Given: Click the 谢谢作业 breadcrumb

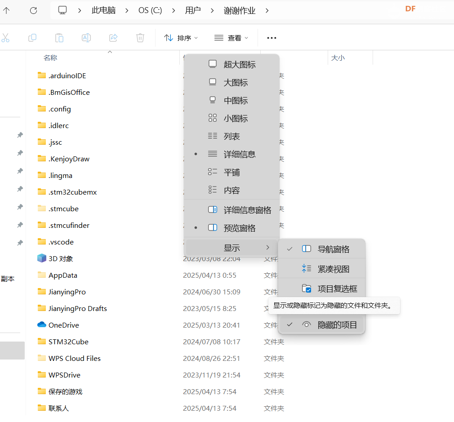Looking at the screenshot, I should [x=239, y=10].
